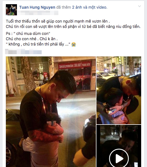
Task: Click the "không, chú trả tiền" line
Action: (38, 44)
